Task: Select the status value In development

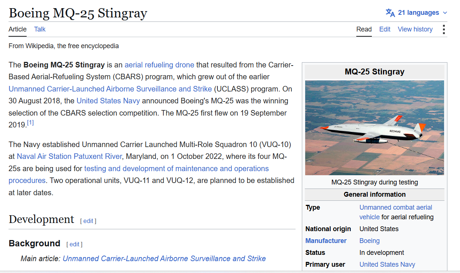Action: pyautogui.click(x=382, y=253)
